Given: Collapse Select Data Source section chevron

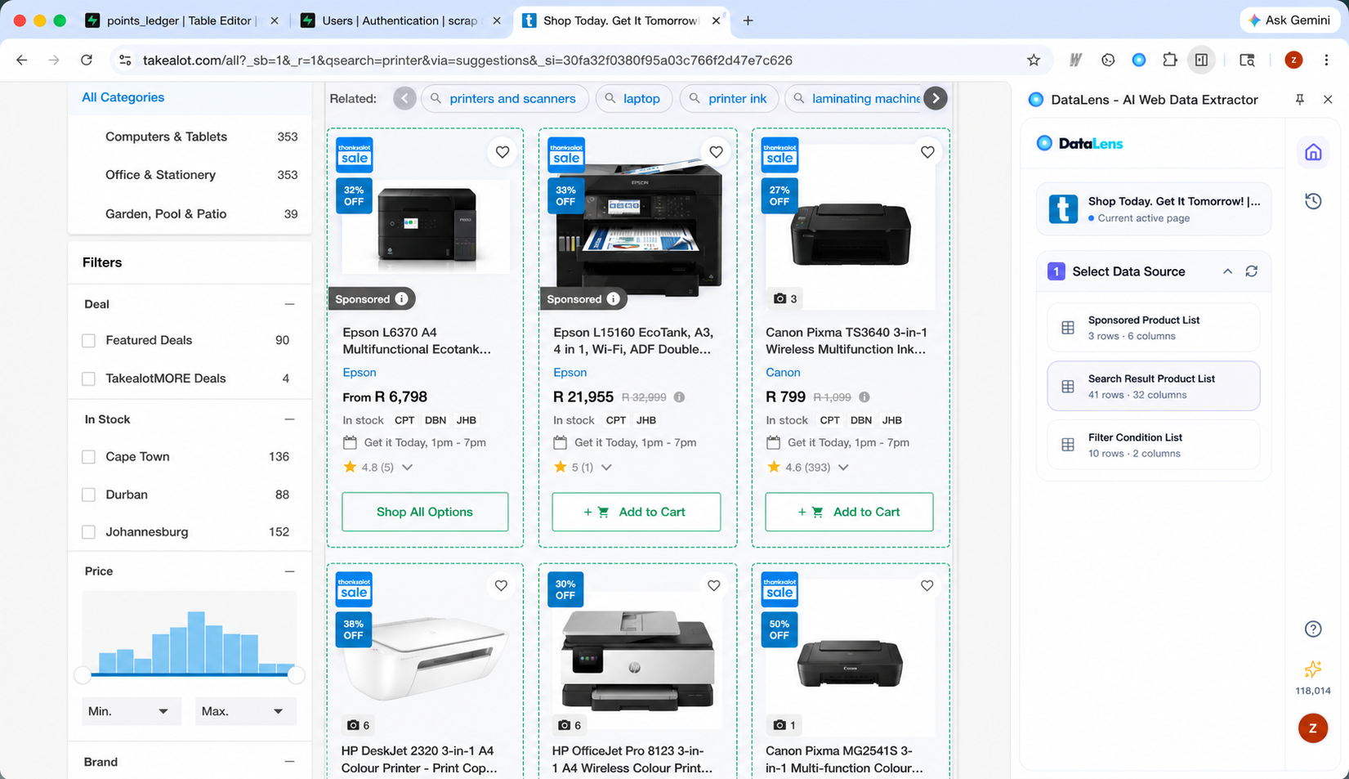Looking at the screenshot, I should (x=1227, y=271).
